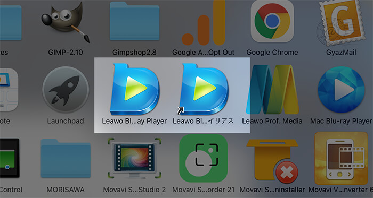Screen dimensions: 373x198
Task: Click the "Launchpad" label
Action: (x=66, y=121)
